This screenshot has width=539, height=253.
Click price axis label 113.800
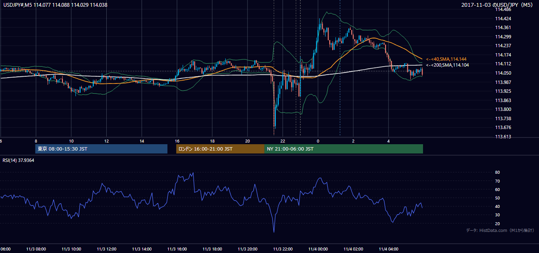503,109
